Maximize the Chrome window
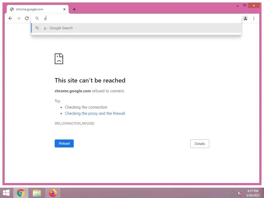 click(245, 6)
